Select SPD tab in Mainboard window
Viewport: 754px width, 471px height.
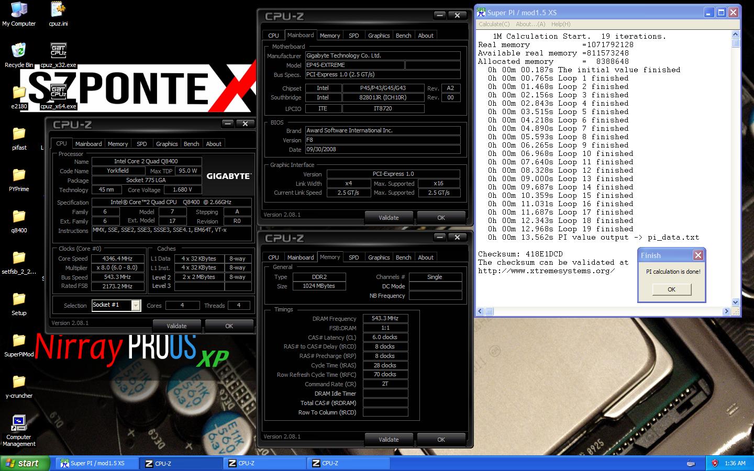point(354,36)
